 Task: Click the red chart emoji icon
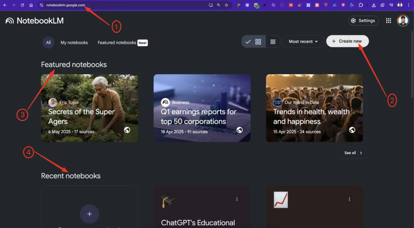click(x=281, y=200)
